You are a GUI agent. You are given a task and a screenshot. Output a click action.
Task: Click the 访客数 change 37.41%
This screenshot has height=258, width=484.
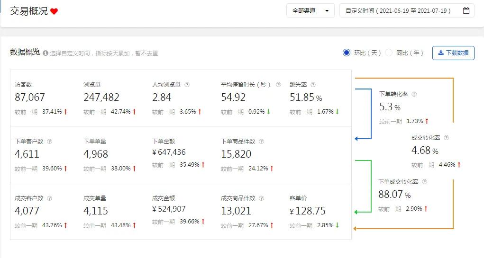[x=52, y=112]
